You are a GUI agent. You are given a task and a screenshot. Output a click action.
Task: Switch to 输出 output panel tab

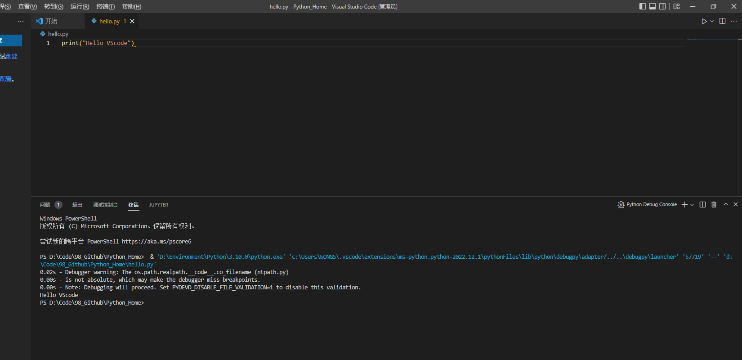(x=77, y=205)
